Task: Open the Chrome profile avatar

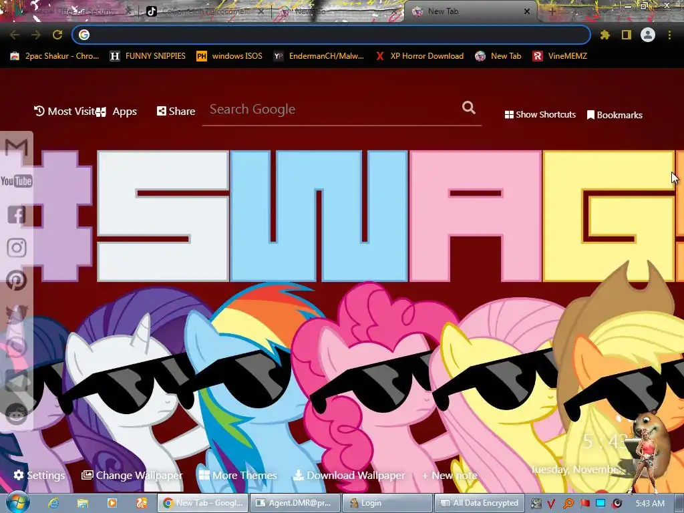Action: [x=648, y=35]
